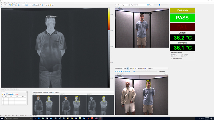The image size is (214, 120).
Task: Click the Setup toolbar icon with green check
Action: (x=27, y=5)
